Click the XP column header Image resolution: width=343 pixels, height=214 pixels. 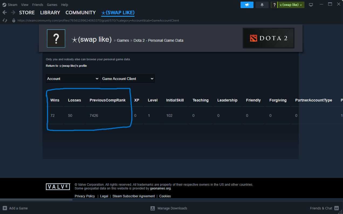click(137, 100)
